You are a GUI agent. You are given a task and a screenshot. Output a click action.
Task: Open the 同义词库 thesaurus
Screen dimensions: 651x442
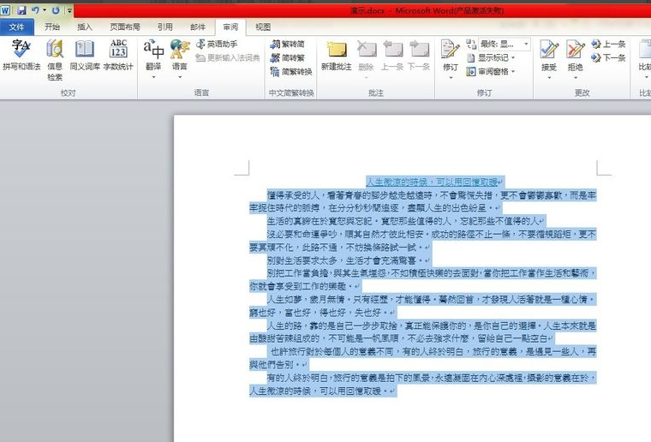85,55
